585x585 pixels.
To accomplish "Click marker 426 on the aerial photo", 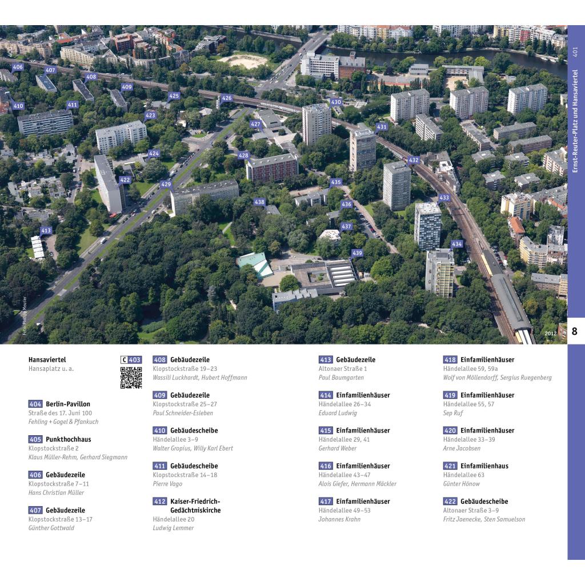I will [x=227, y=98].
